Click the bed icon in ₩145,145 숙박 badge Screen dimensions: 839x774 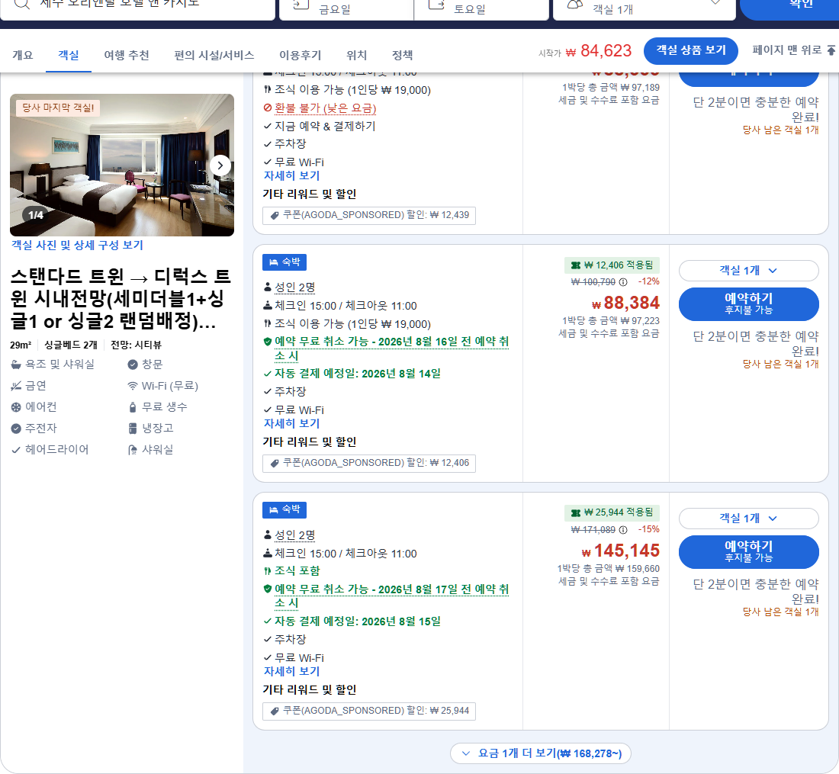(273, 509)
